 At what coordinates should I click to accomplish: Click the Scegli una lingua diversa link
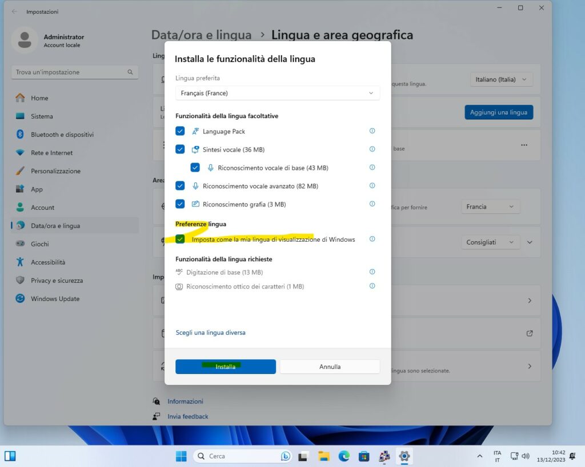pyautogui.click(x=210, y=332)
